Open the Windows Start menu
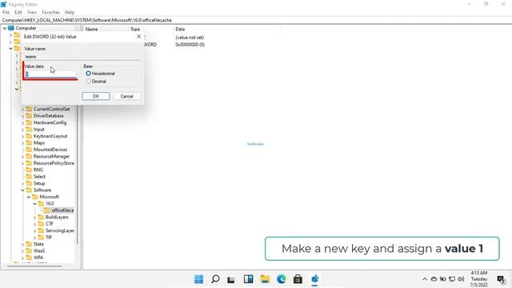Viewport: 512px width, 288px height. pos(198,279)
